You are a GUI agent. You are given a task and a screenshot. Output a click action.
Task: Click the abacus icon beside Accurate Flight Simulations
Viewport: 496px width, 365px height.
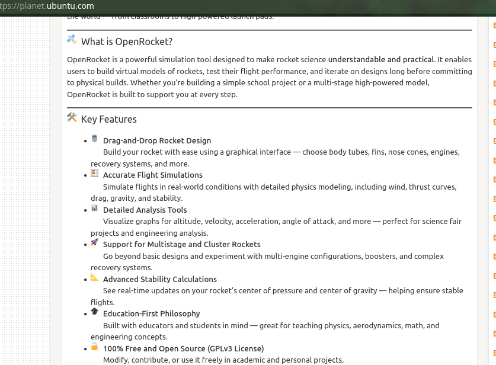(x=95, y=172)
